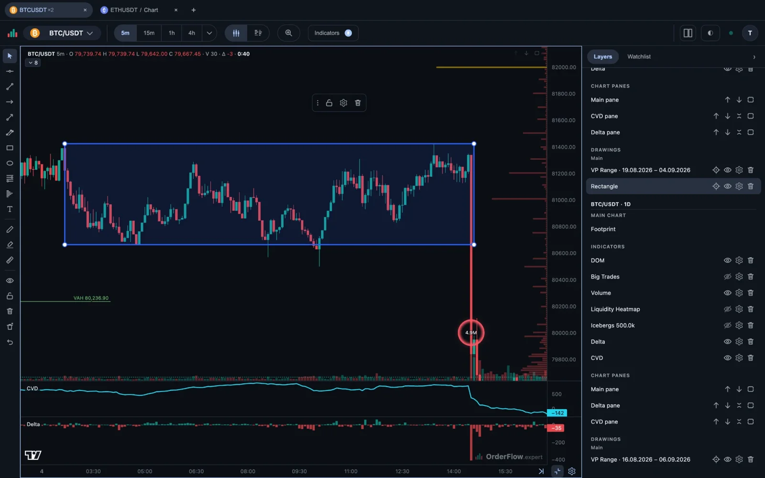Select the Layers tab

[602, 56]
